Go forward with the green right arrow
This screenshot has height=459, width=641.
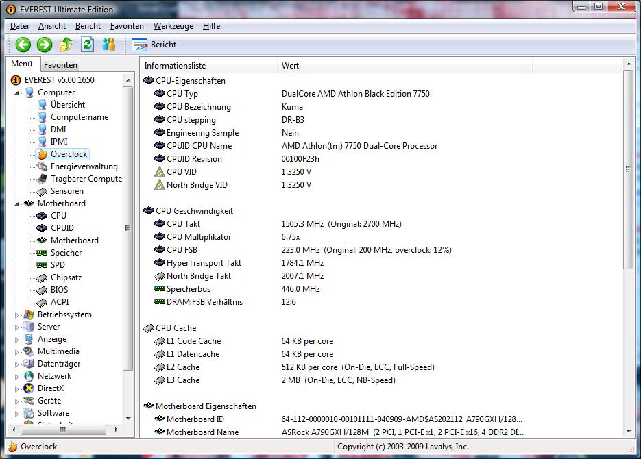pos(45,45)
